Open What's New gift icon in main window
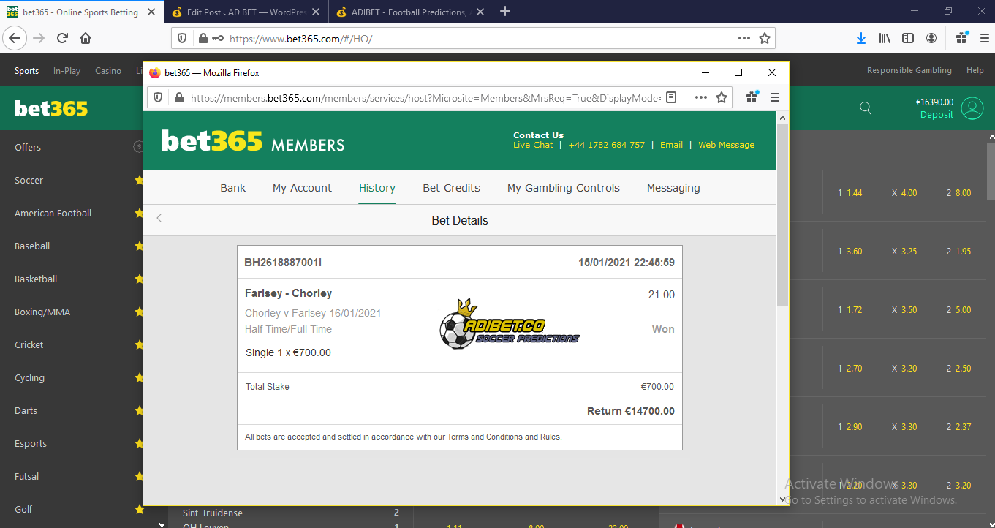The width and height of the screenshot is (995, 528). coord(962,38)
